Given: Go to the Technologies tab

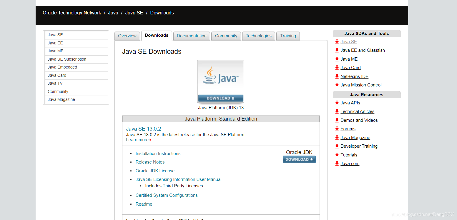Looking at the screenshot, I should (259, 36).
